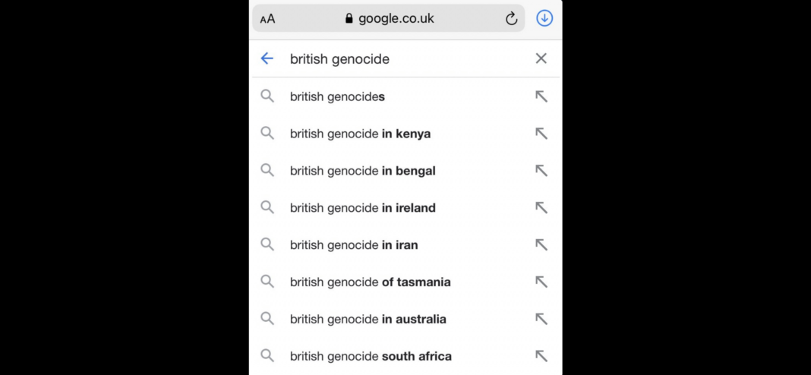Insert 'in australia' suggestion via arrow icon

pyautogui.click(x=541, y=319)
